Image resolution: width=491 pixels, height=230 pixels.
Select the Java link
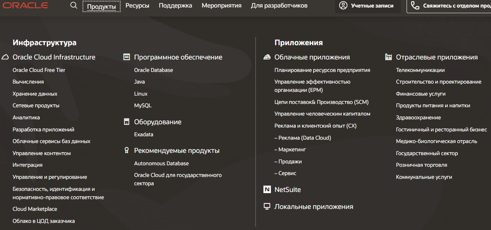(140, 82)
